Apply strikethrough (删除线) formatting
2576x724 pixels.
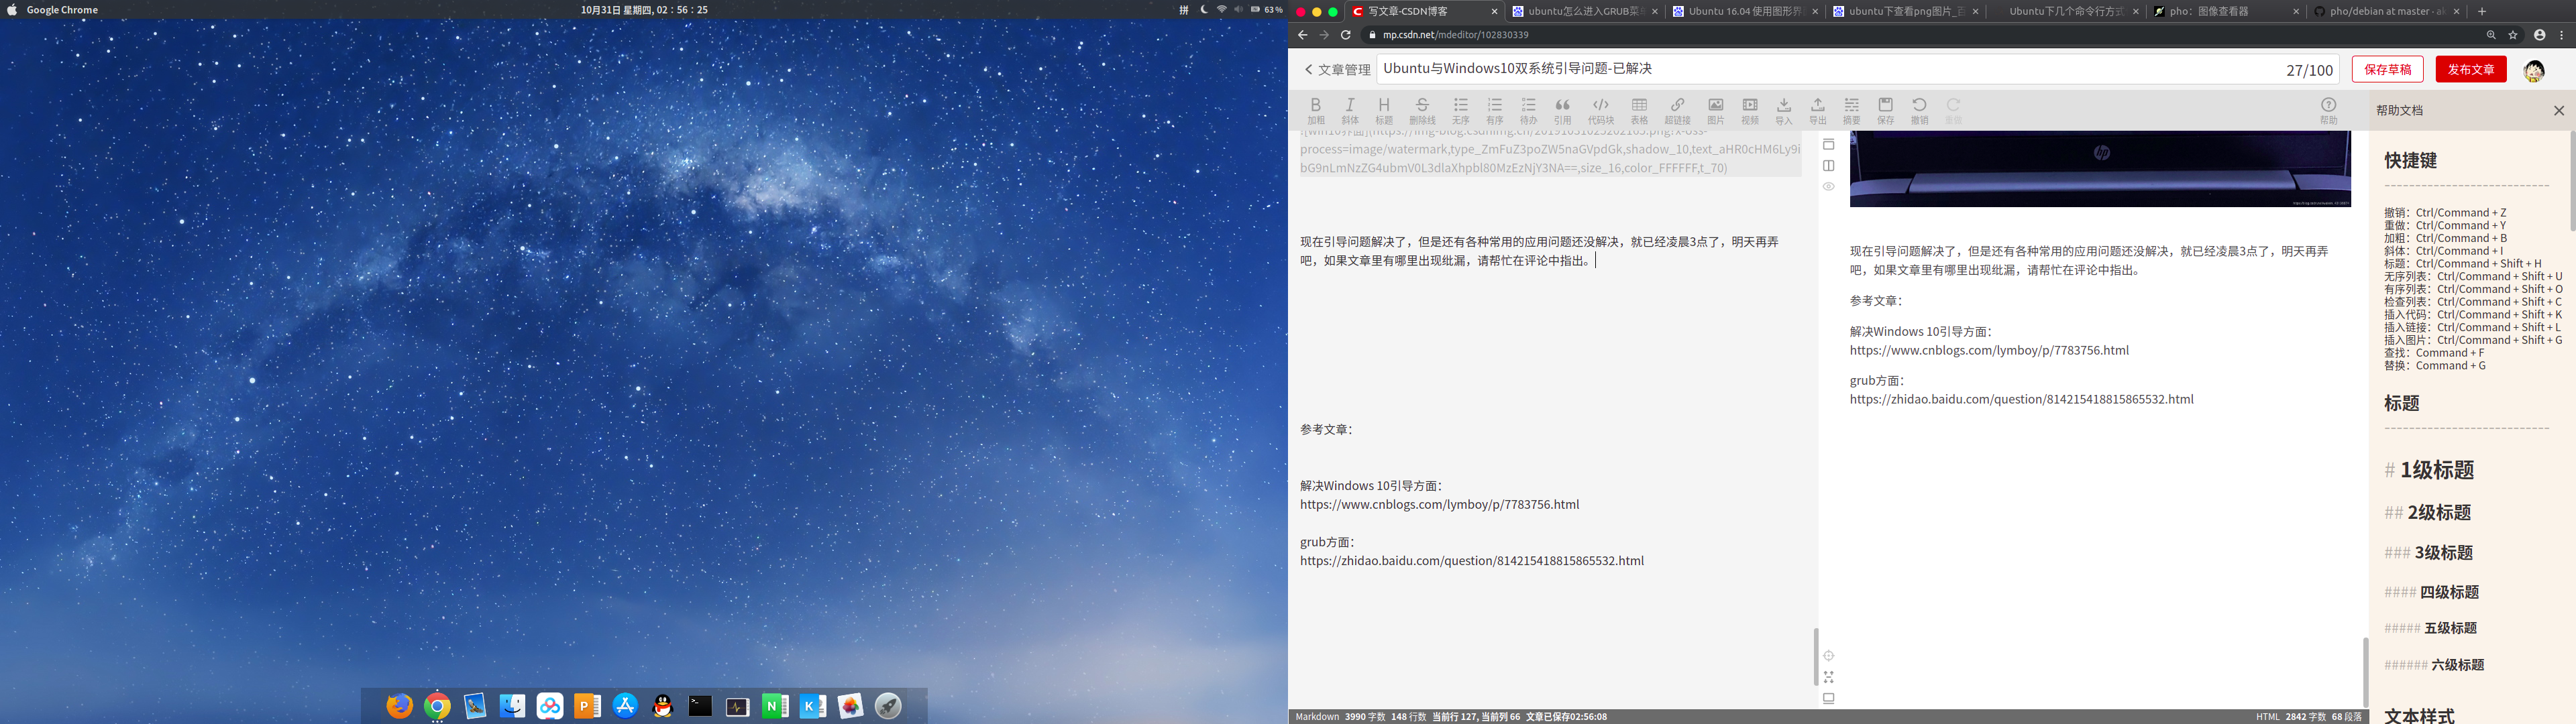pos(1422,110)
